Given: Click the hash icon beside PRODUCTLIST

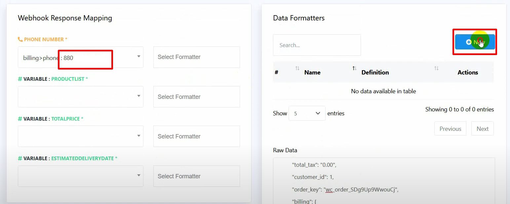Looking at the screenshot, I should pyautogui.click(x=20, y=79).
